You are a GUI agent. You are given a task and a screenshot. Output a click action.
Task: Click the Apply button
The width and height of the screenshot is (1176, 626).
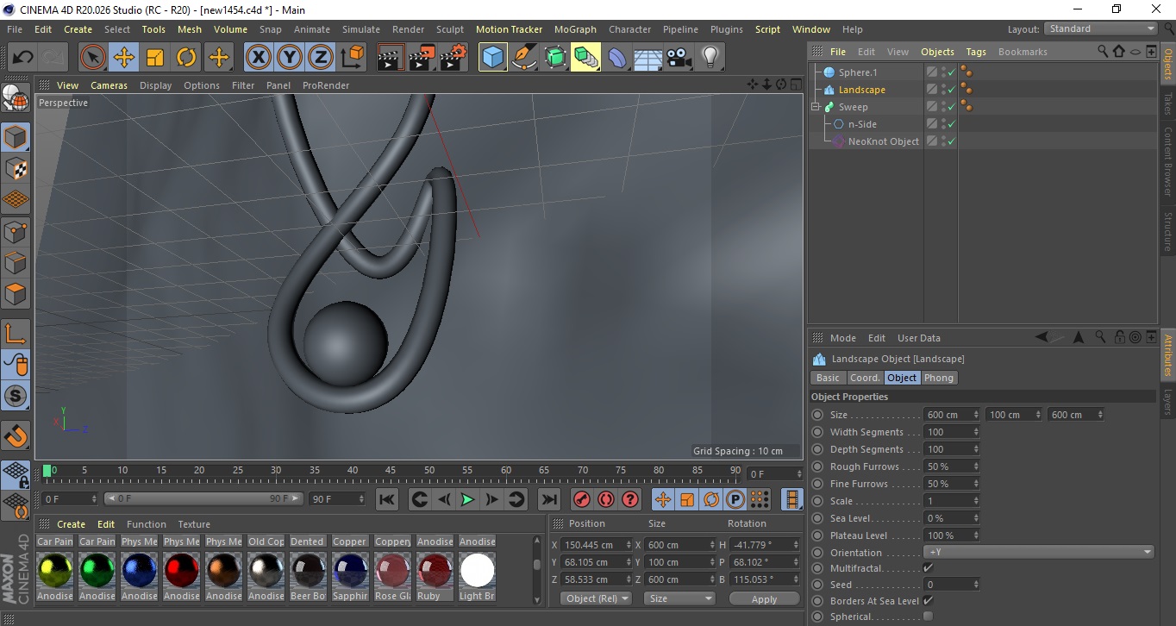click(764, 598)
